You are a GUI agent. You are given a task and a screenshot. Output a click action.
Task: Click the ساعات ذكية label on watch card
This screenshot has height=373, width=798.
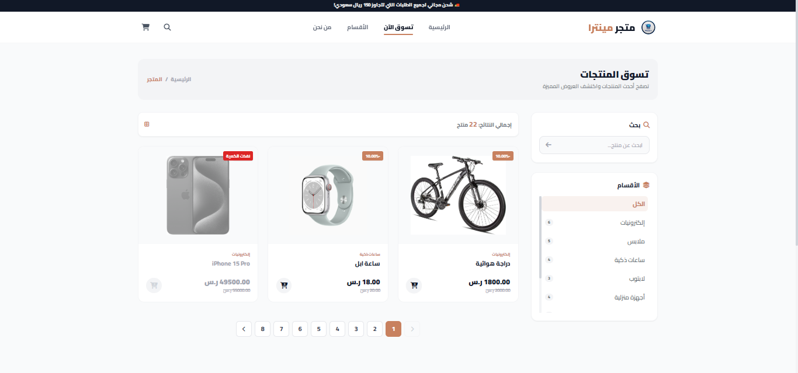click(370, 254)
